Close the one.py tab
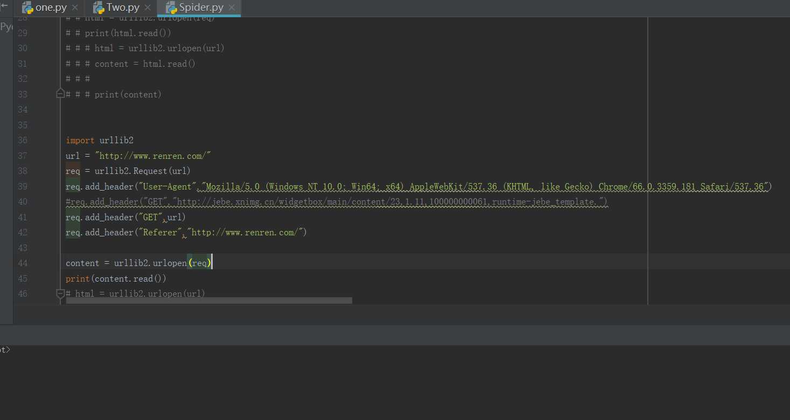This screenshot has width=790, height=420. [75, 8]
